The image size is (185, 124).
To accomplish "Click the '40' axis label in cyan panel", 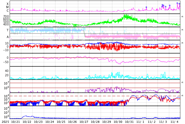I will pos(7,71).
